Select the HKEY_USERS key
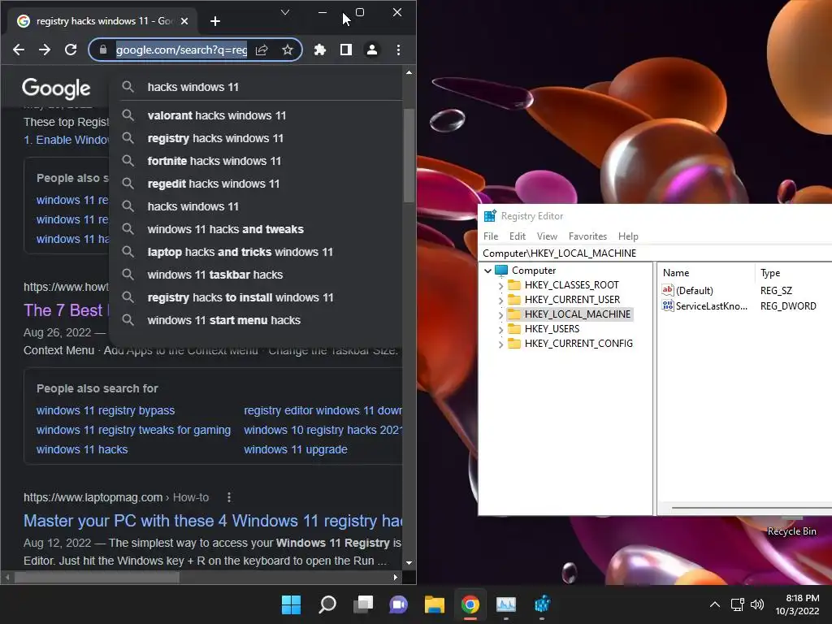Viewport: 832px width, 624px height. [x=552, y=329]
